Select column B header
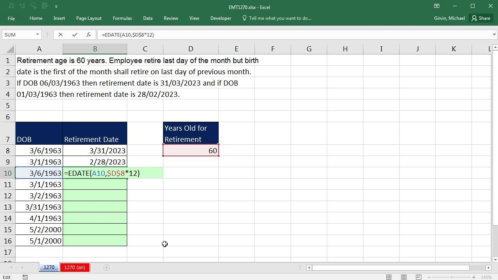Image resolution: width=498 pixels, height=280 pixels. [x=95, y=49]
